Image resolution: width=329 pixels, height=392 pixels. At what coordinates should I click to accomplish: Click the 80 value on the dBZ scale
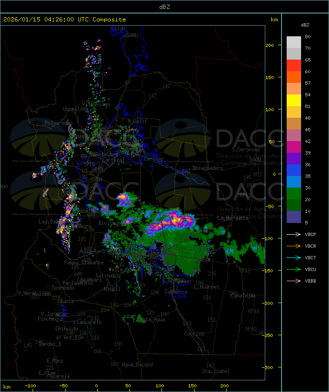tap(308, 37)
